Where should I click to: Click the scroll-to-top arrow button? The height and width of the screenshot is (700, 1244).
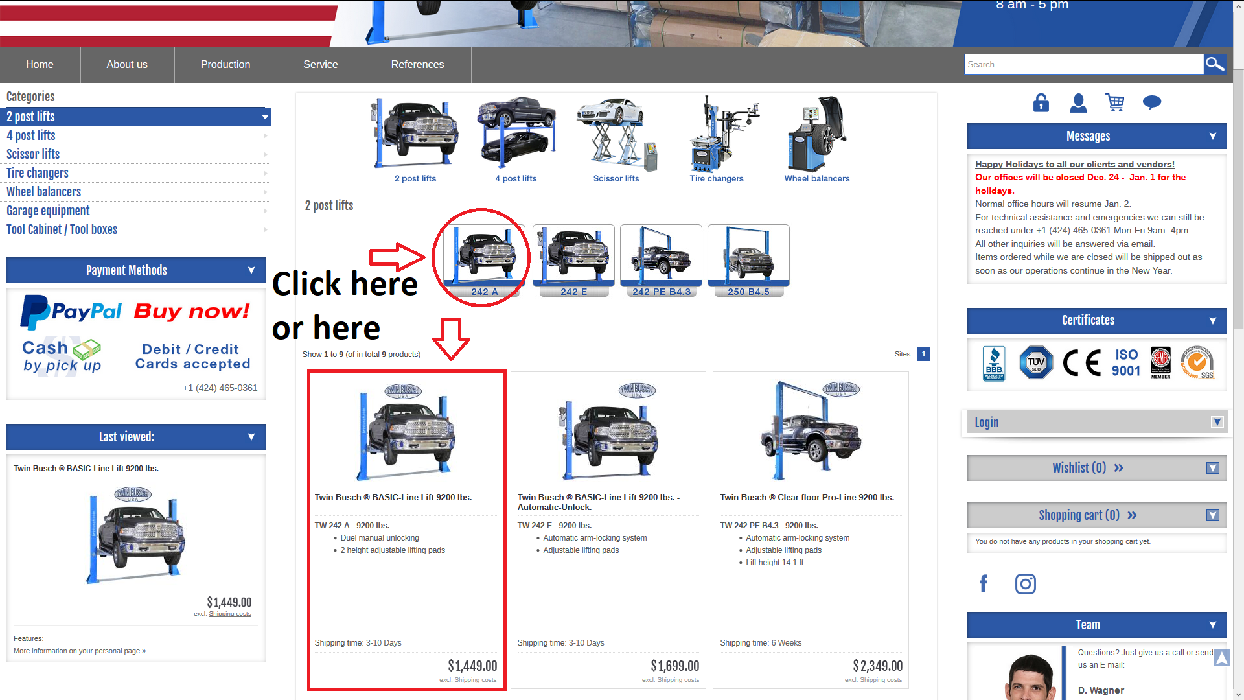click(x=1221, y=658)
